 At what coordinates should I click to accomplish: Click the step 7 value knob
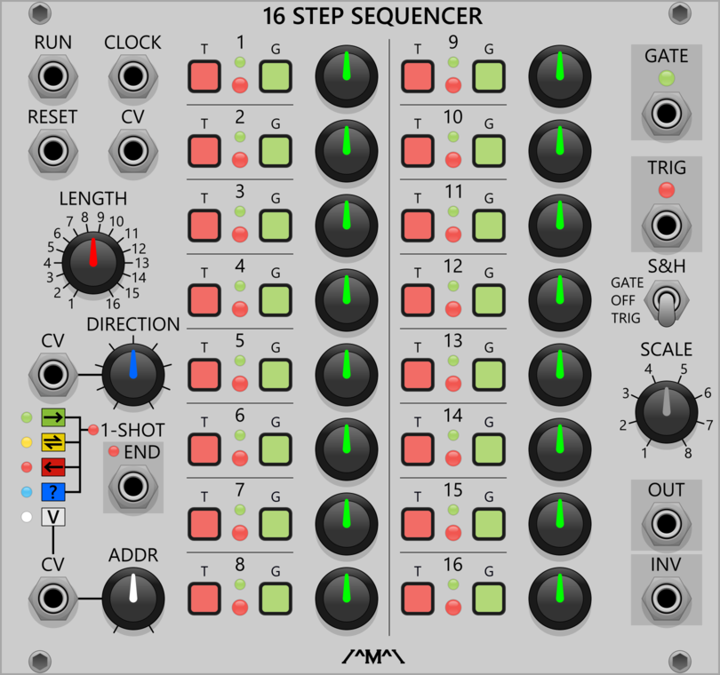point(347,524)
